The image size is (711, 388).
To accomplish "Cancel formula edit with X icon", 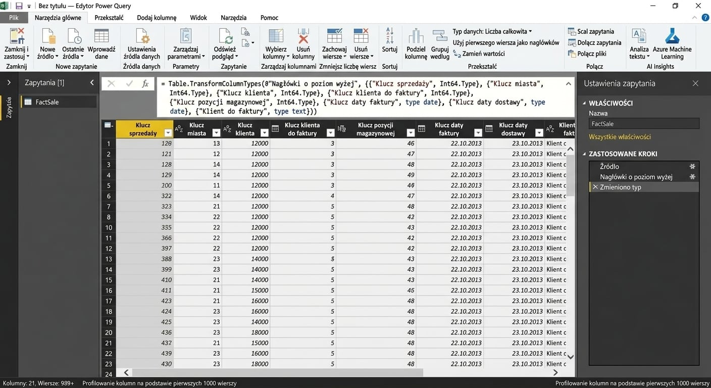I will 111,84.
